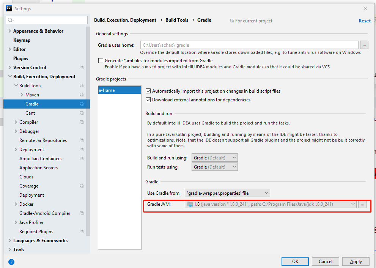Select Gant under Build Tools

pyautogui.click(x=30, y=113)
